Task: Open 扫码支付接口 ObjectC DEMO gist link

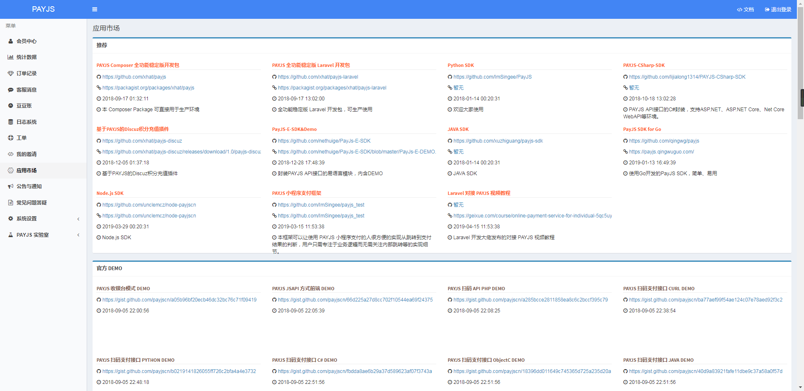Action: pos(532,371)
